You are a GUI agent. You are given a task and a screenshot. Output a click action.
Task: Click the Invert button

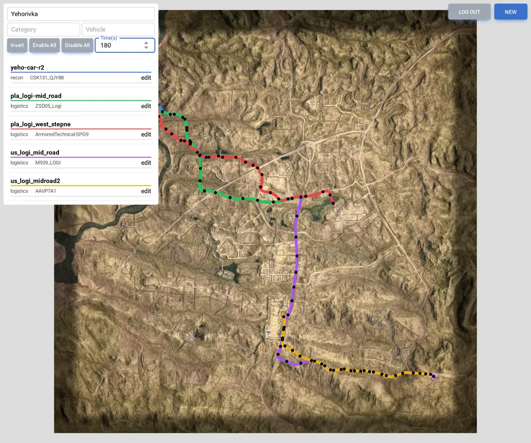coord(17,45)
